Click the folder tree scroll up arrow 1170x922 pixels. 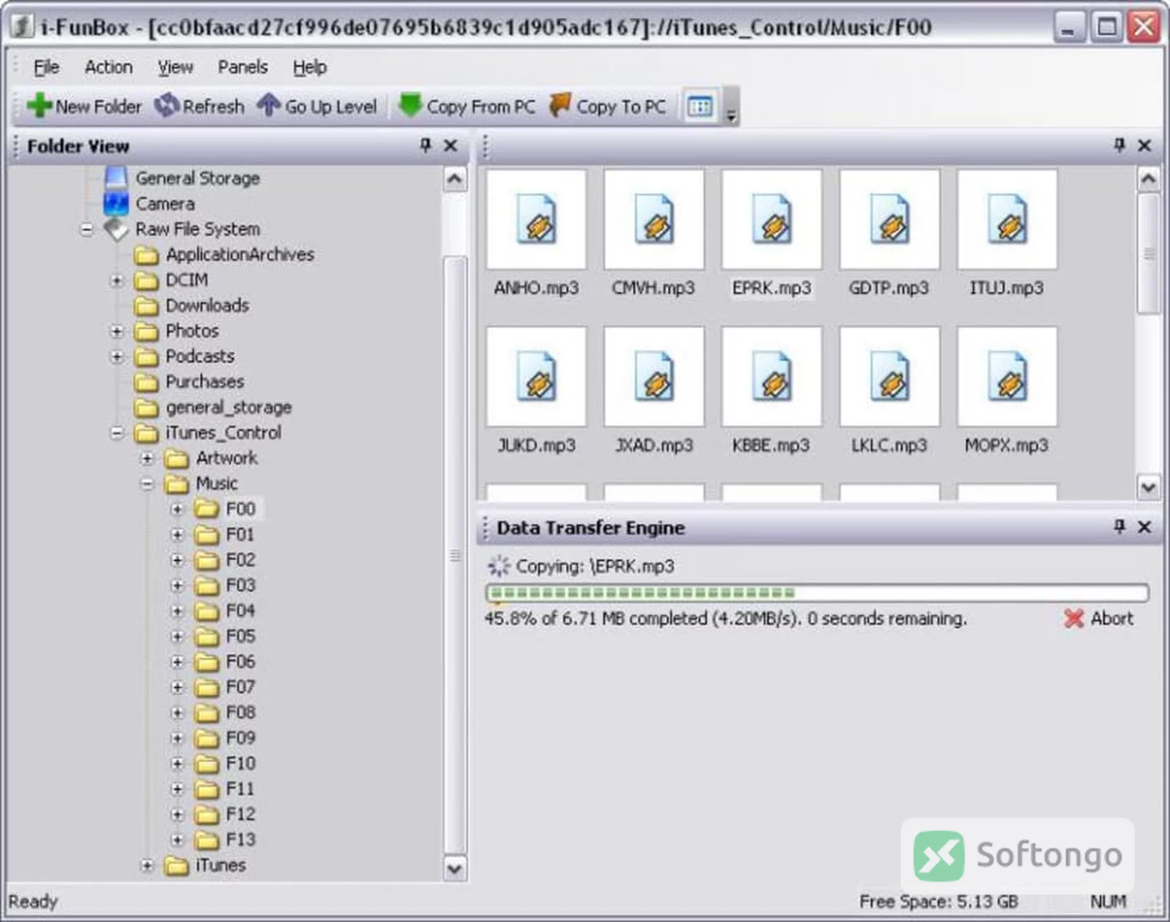[x=454, y=179]
